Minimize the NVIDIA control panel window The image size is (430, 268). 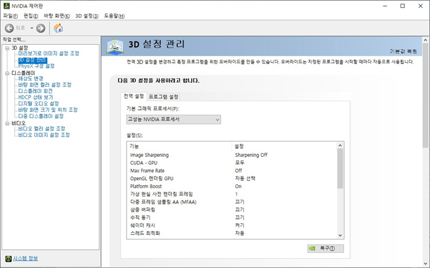click(x=385, y=6)
